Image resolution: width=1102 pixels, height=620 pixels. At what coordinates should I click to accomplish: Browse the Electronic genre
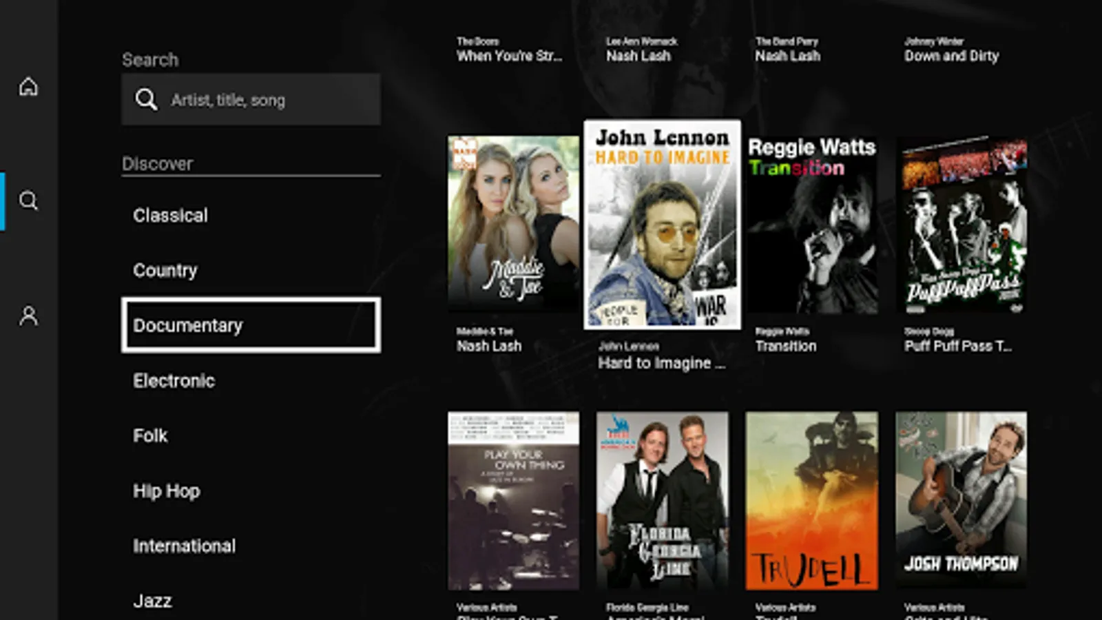(x=174, y=381)
